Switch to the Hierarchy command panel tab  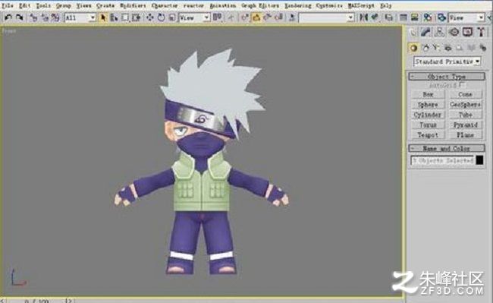coord(440,32)
